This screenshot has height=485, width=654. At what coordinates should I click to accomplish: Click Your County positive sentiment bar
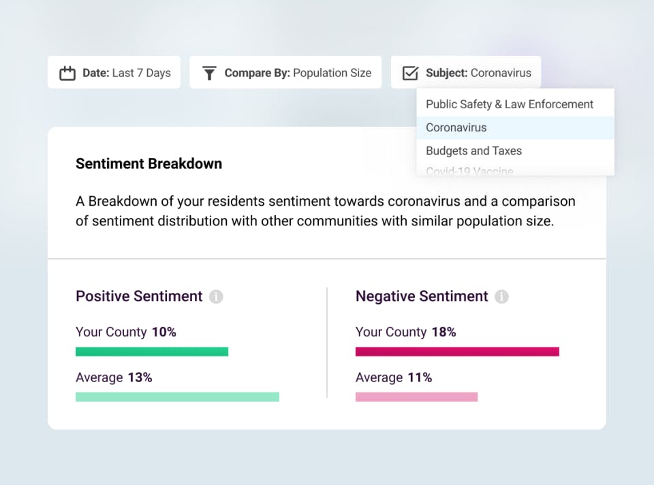click(x=151, y=351)
